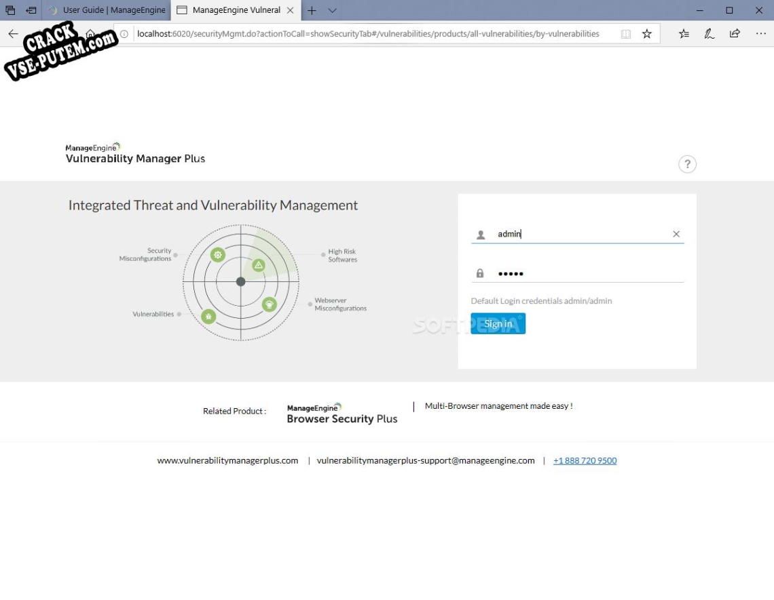Show tabs you've set aside icon
Image resolution: width=774 pixels, height=600 pixels.
point(10,10)
